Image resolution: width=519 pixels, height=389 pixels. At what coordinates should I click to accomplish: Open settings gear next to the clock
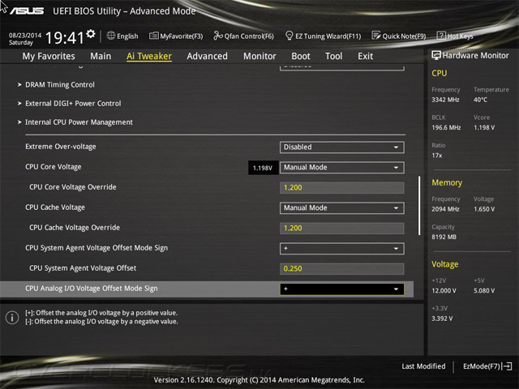point(91,34)
